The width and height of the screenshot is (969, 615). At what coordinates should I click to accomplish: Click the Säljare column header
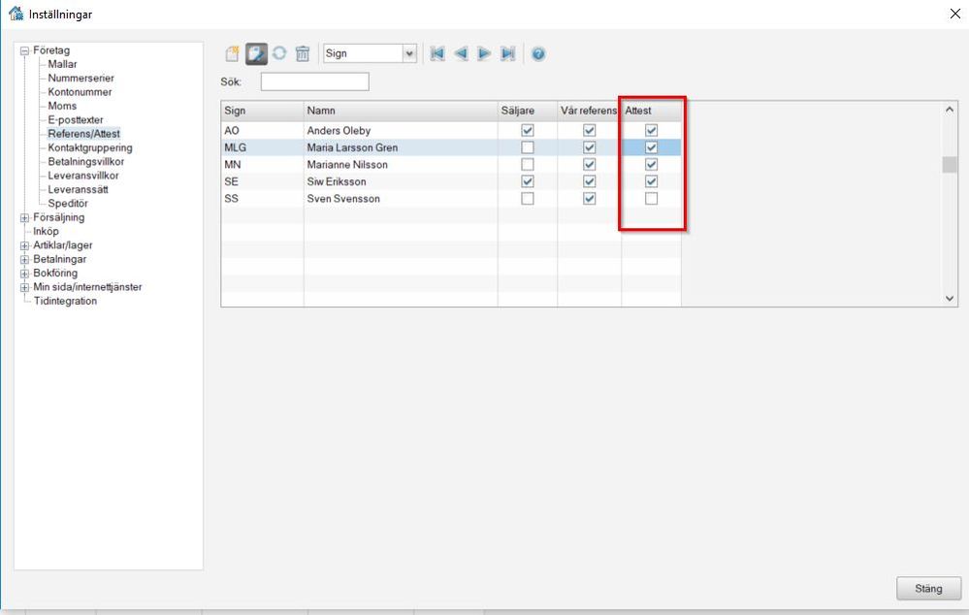[527, 111]
